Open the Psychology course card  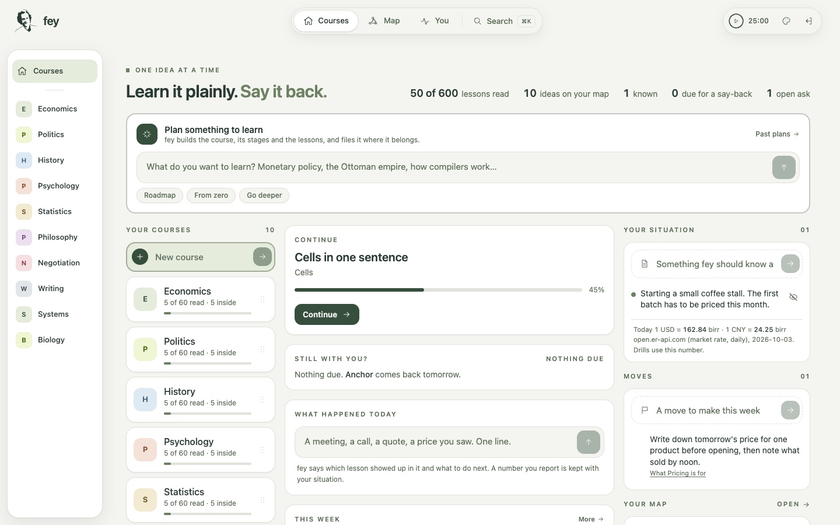[201, 450]
